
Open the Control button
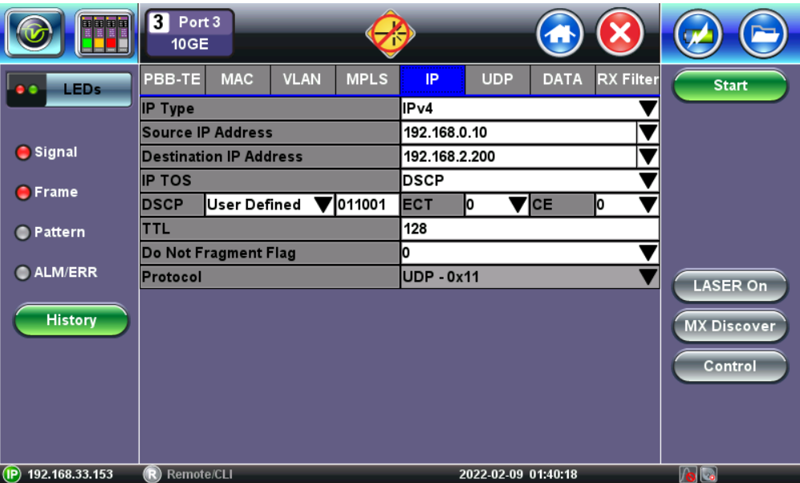point(730,366)
